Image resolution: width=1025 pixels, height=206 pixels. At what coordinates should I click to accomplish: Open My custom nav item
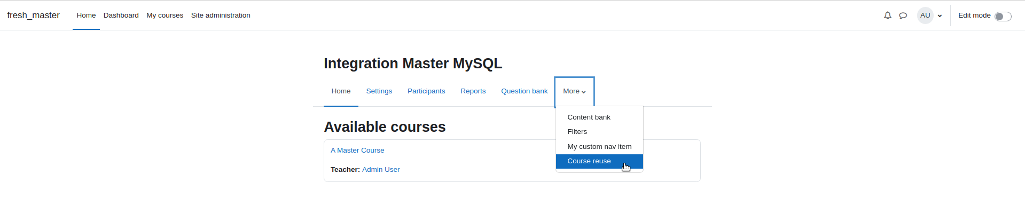[x=599, y=147]
